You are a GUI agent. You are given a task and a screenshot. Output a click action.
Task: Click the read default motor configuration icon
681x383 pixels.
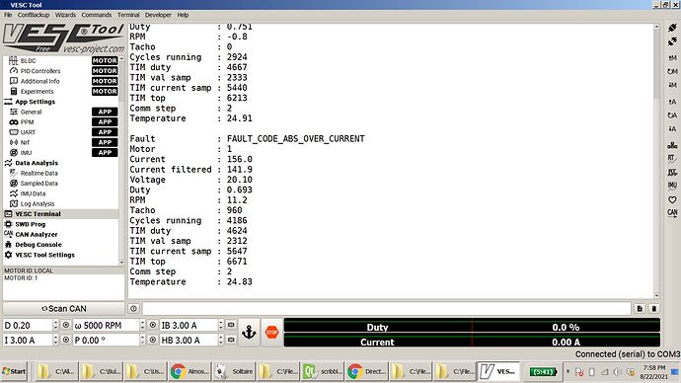coord(672,71)
